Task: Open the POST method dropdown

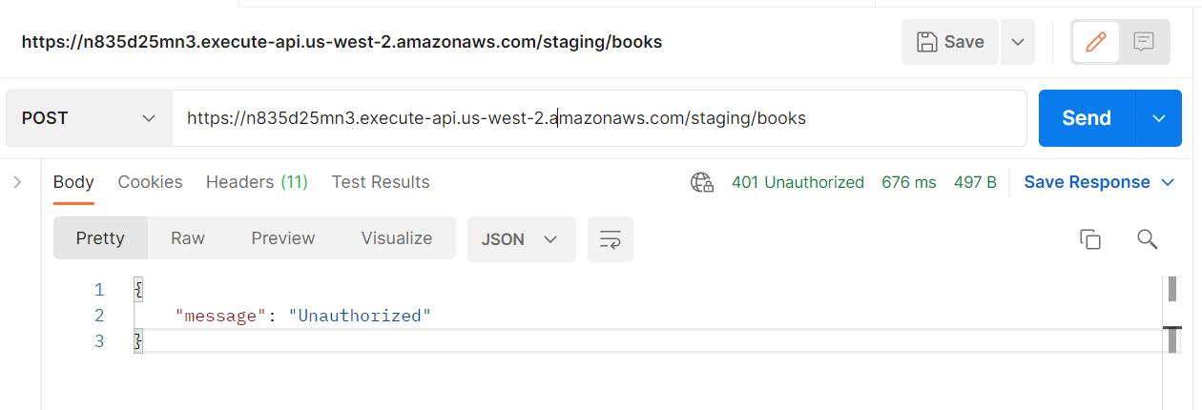Action: click(89, 118)
